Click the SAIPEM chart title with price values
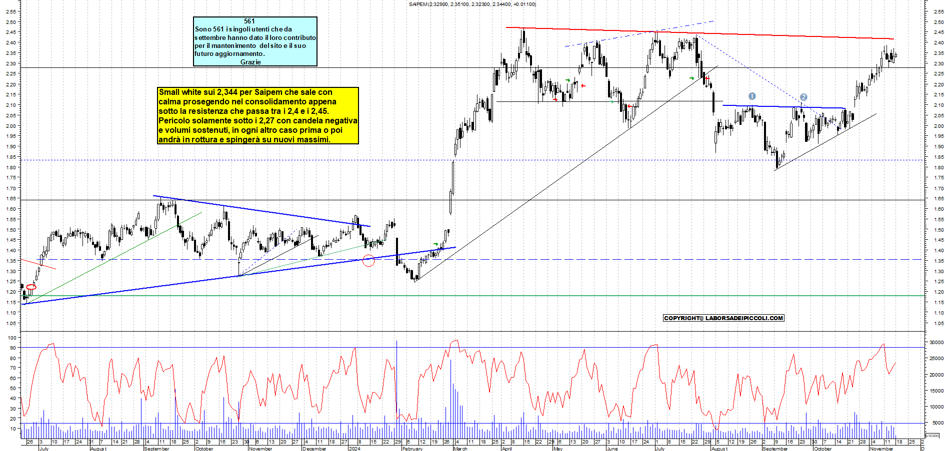The height and width of the screenshot is (451, 945). click(472, 4)
